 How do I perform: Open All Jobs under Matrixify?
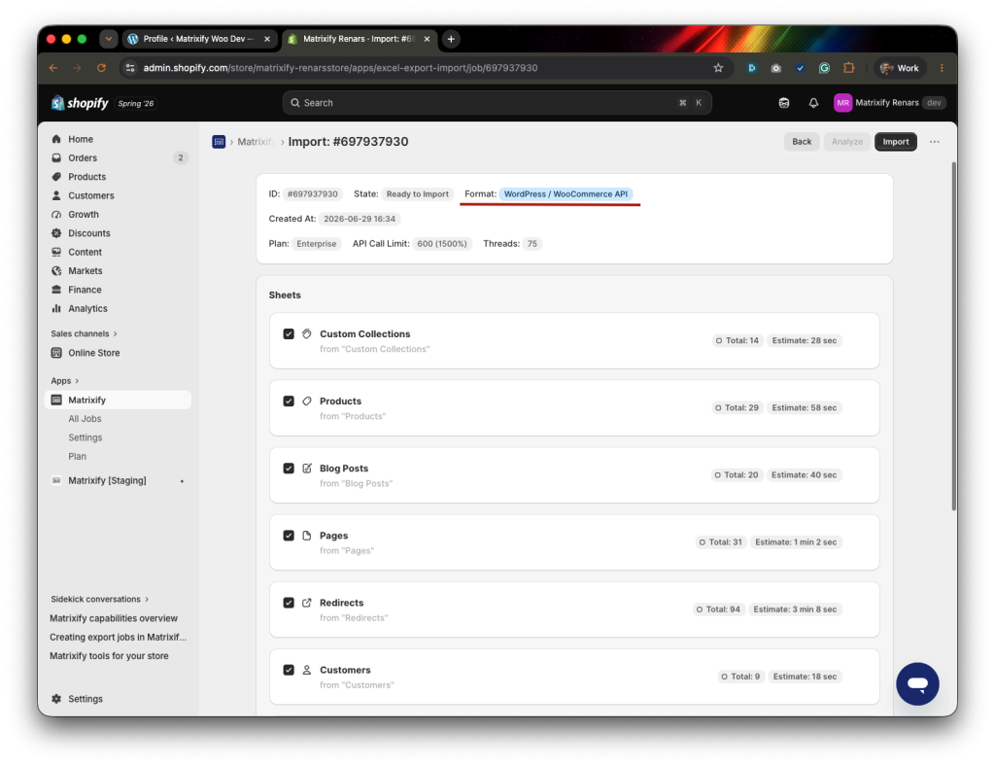point(86,419)
